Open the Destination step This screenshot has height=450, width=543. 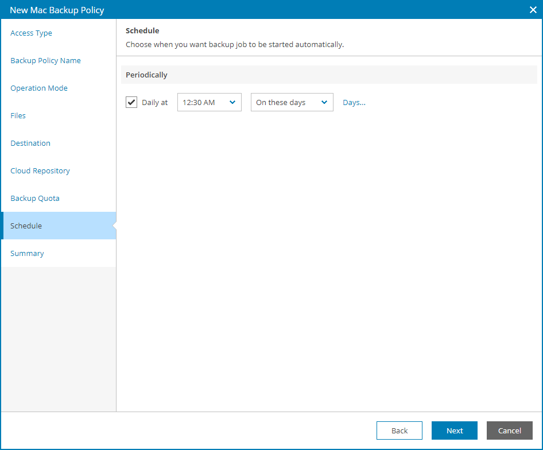point(30,143)
